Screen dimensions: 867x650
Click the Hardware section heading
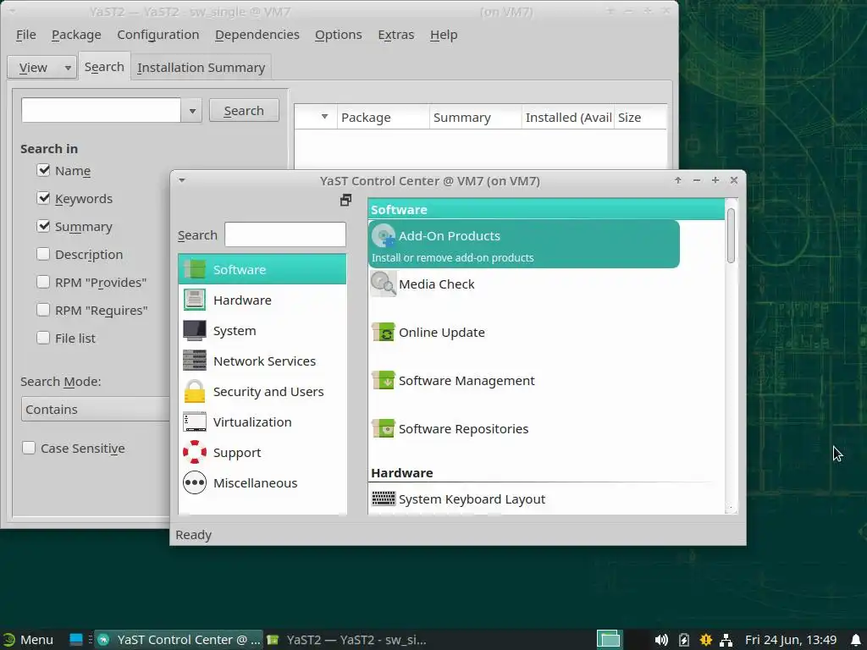402,473
